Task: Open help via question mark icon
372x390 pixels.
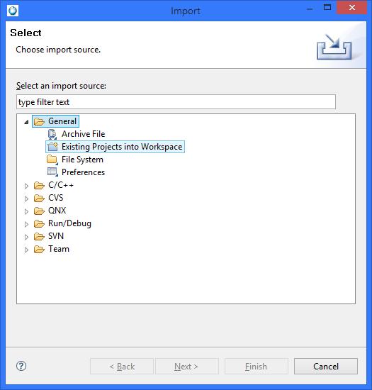Action: point(21,366)
